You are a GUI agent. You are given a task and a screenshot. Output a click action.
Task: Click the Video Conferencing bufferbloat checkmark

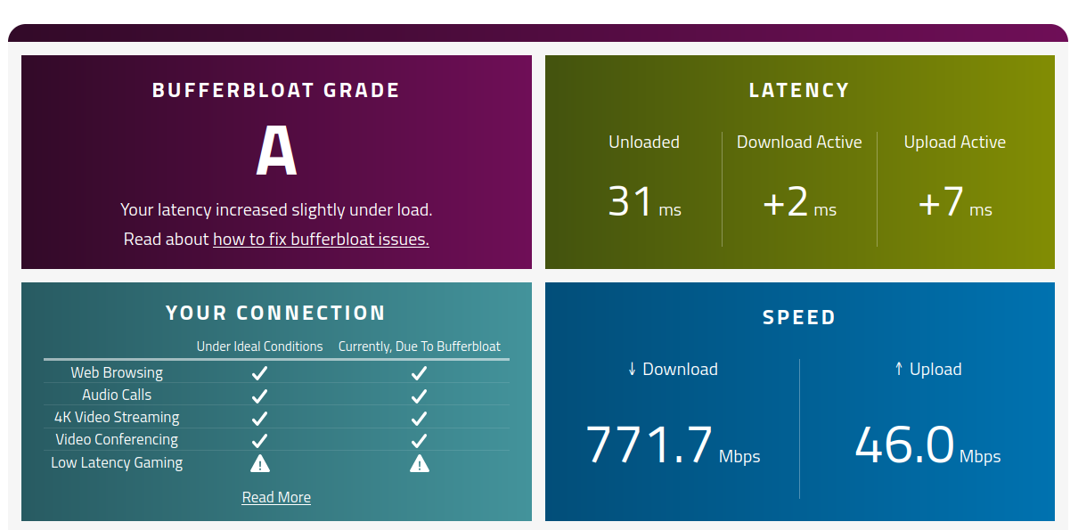coord(420,440)
